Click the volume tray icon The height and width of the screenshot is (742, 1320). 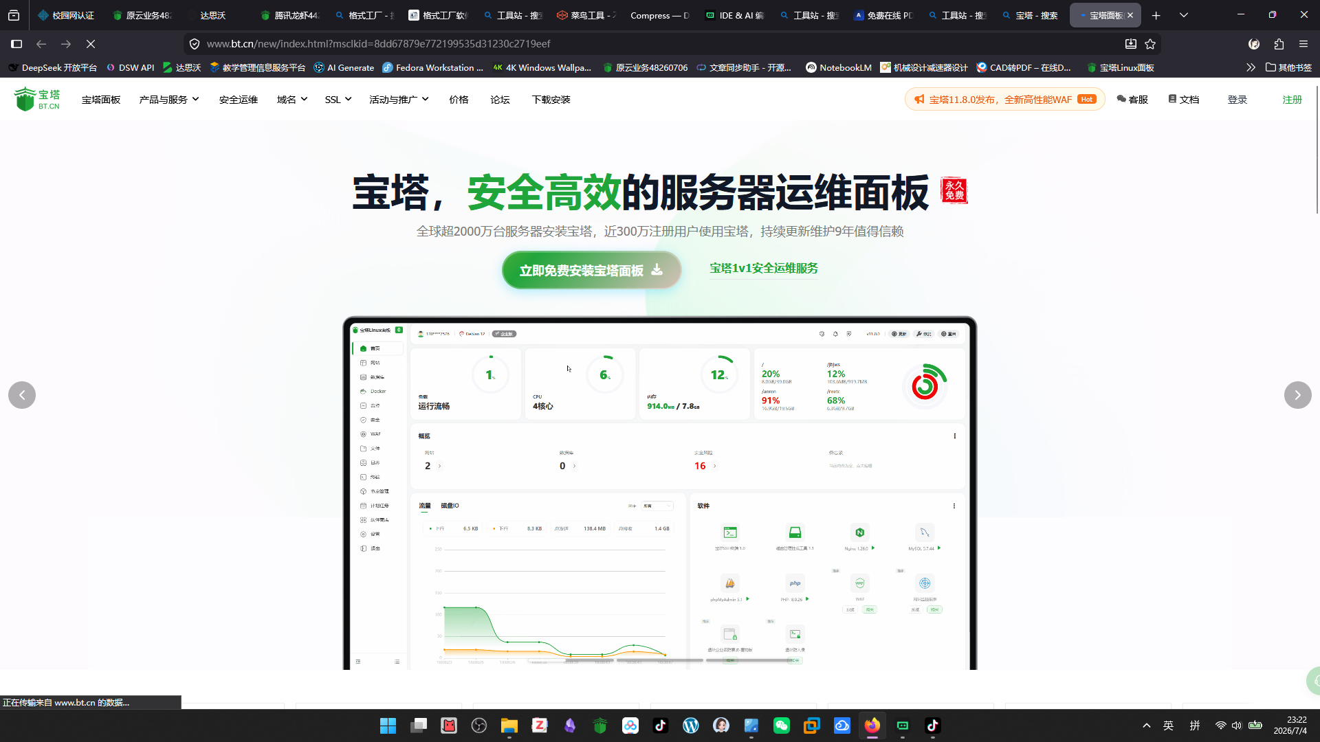click(1237, 726)
